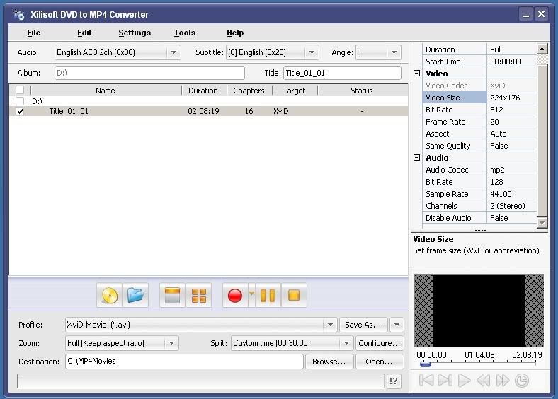Collapse the Video properties section

(416, 74)
